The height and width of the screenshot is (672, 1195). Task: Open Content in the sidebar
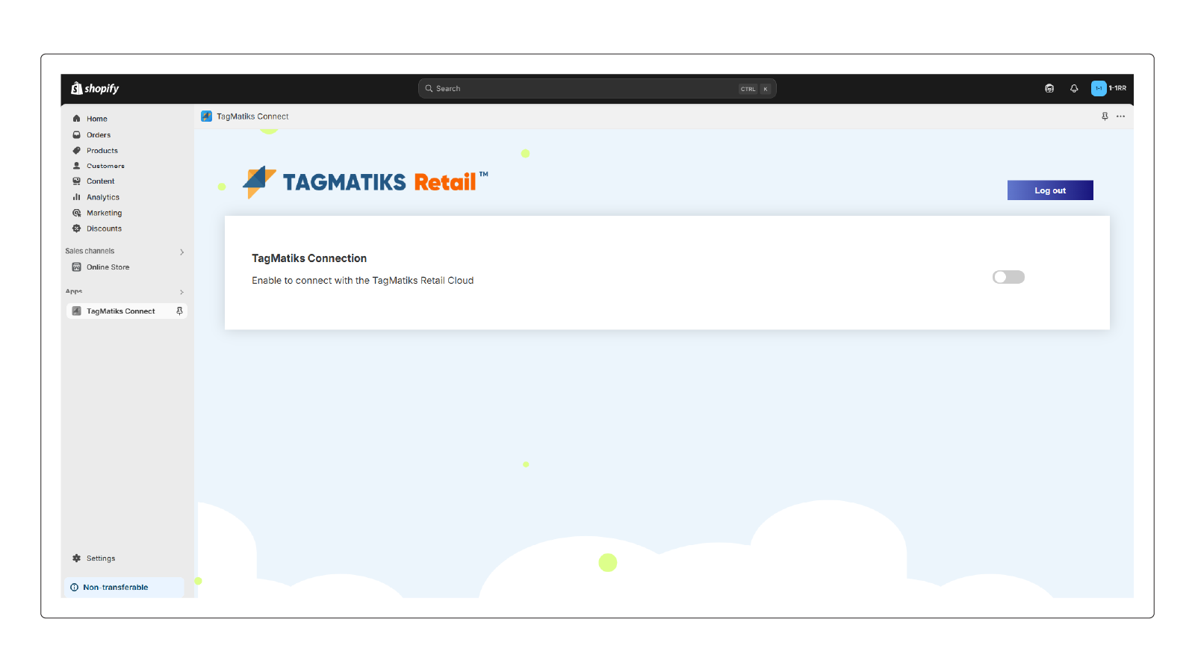click(x=100, y=181)
